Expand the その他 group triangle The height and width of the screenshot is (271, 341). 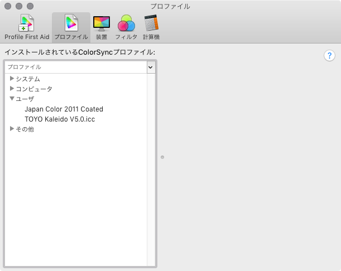(12, 129)
